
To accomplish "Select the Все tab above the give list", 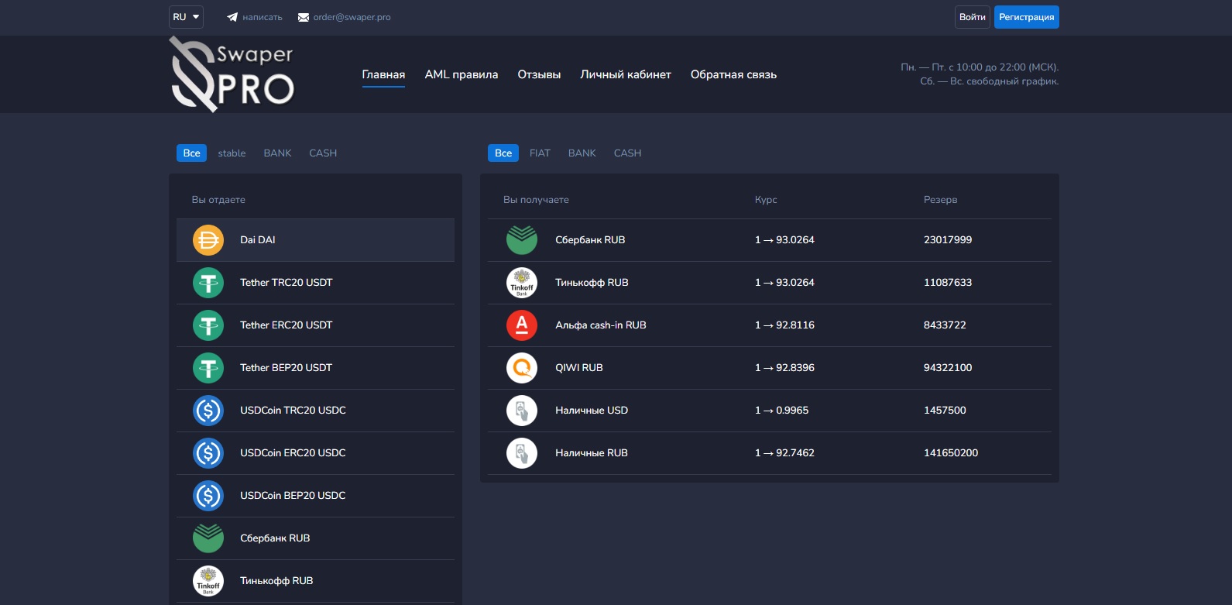I will click(191, 153).
